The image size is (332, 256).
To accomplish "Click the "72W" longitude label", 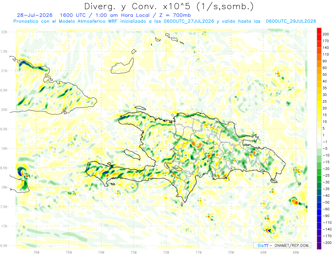I will [166, 252].
